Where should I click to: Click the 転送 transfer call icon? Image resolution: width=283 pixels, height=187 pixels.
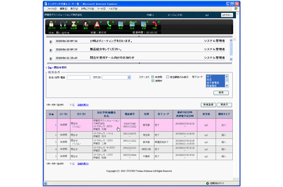(x=132, y=25)
